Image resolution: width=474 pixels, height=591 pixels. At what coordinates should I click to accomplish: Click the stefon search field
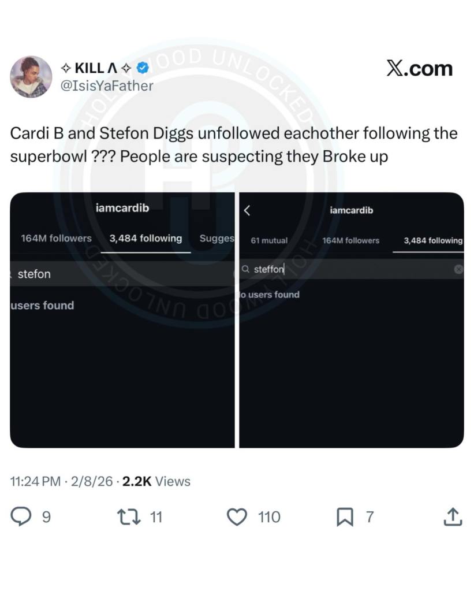coord(122,274)
